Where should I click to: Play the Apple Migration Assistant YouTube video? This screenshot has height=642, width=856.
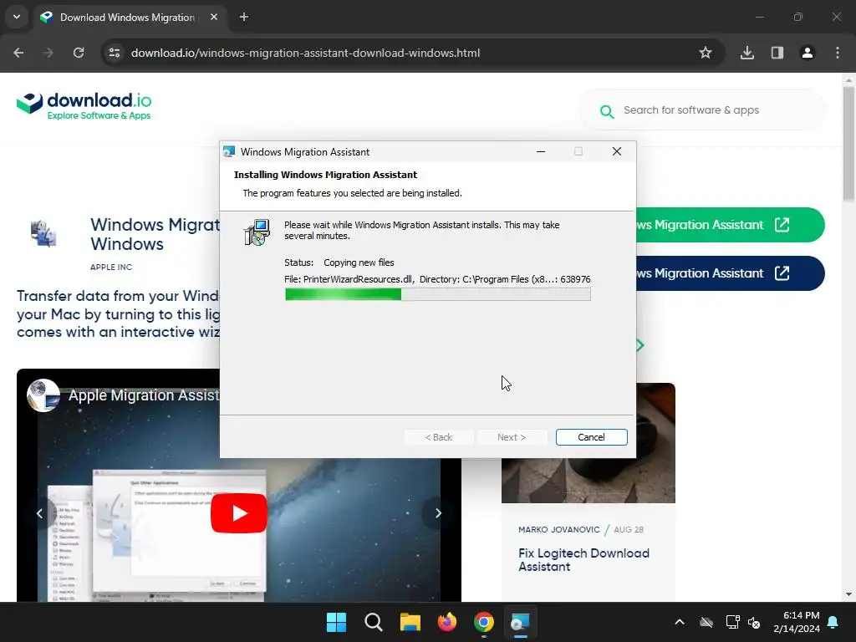pyautogui.click(x=238, y=513)
